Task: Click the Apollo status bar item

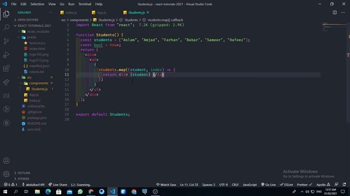Action: coord(323,185)
